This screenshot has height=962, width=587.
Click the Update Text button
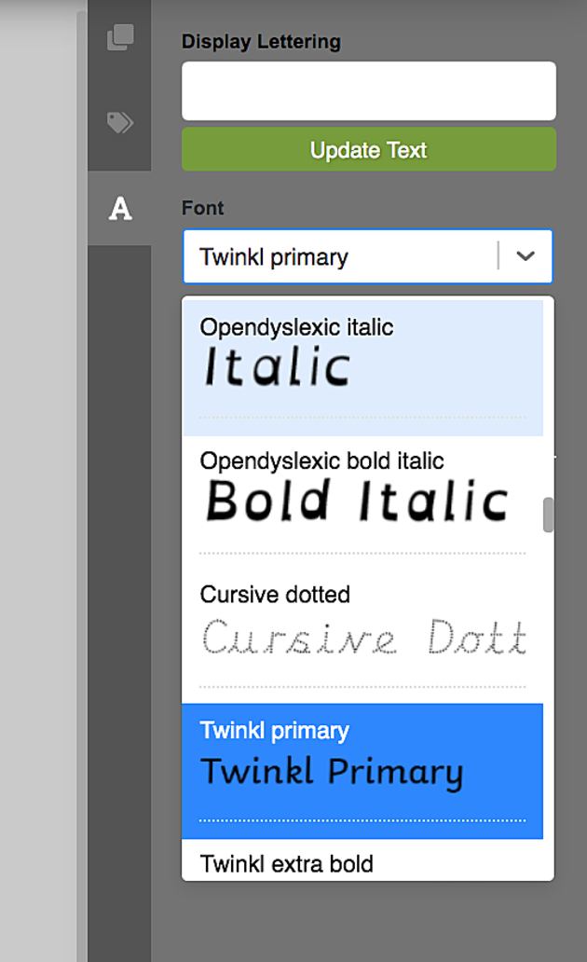[369, 150]
